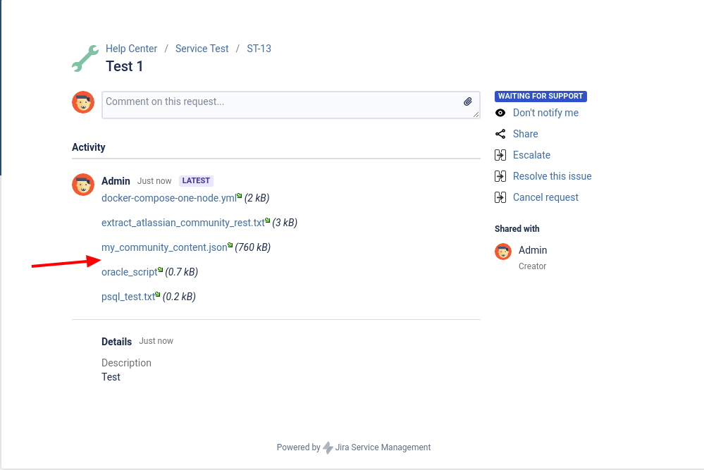Click the comment box resize handle
The height and width of the screenshot is (470, 704).
click(476, 114)
